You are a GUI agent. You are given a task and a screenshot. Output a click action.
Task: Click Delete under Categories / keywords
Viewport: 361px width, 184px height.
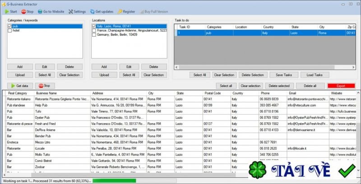pos(69,67)
